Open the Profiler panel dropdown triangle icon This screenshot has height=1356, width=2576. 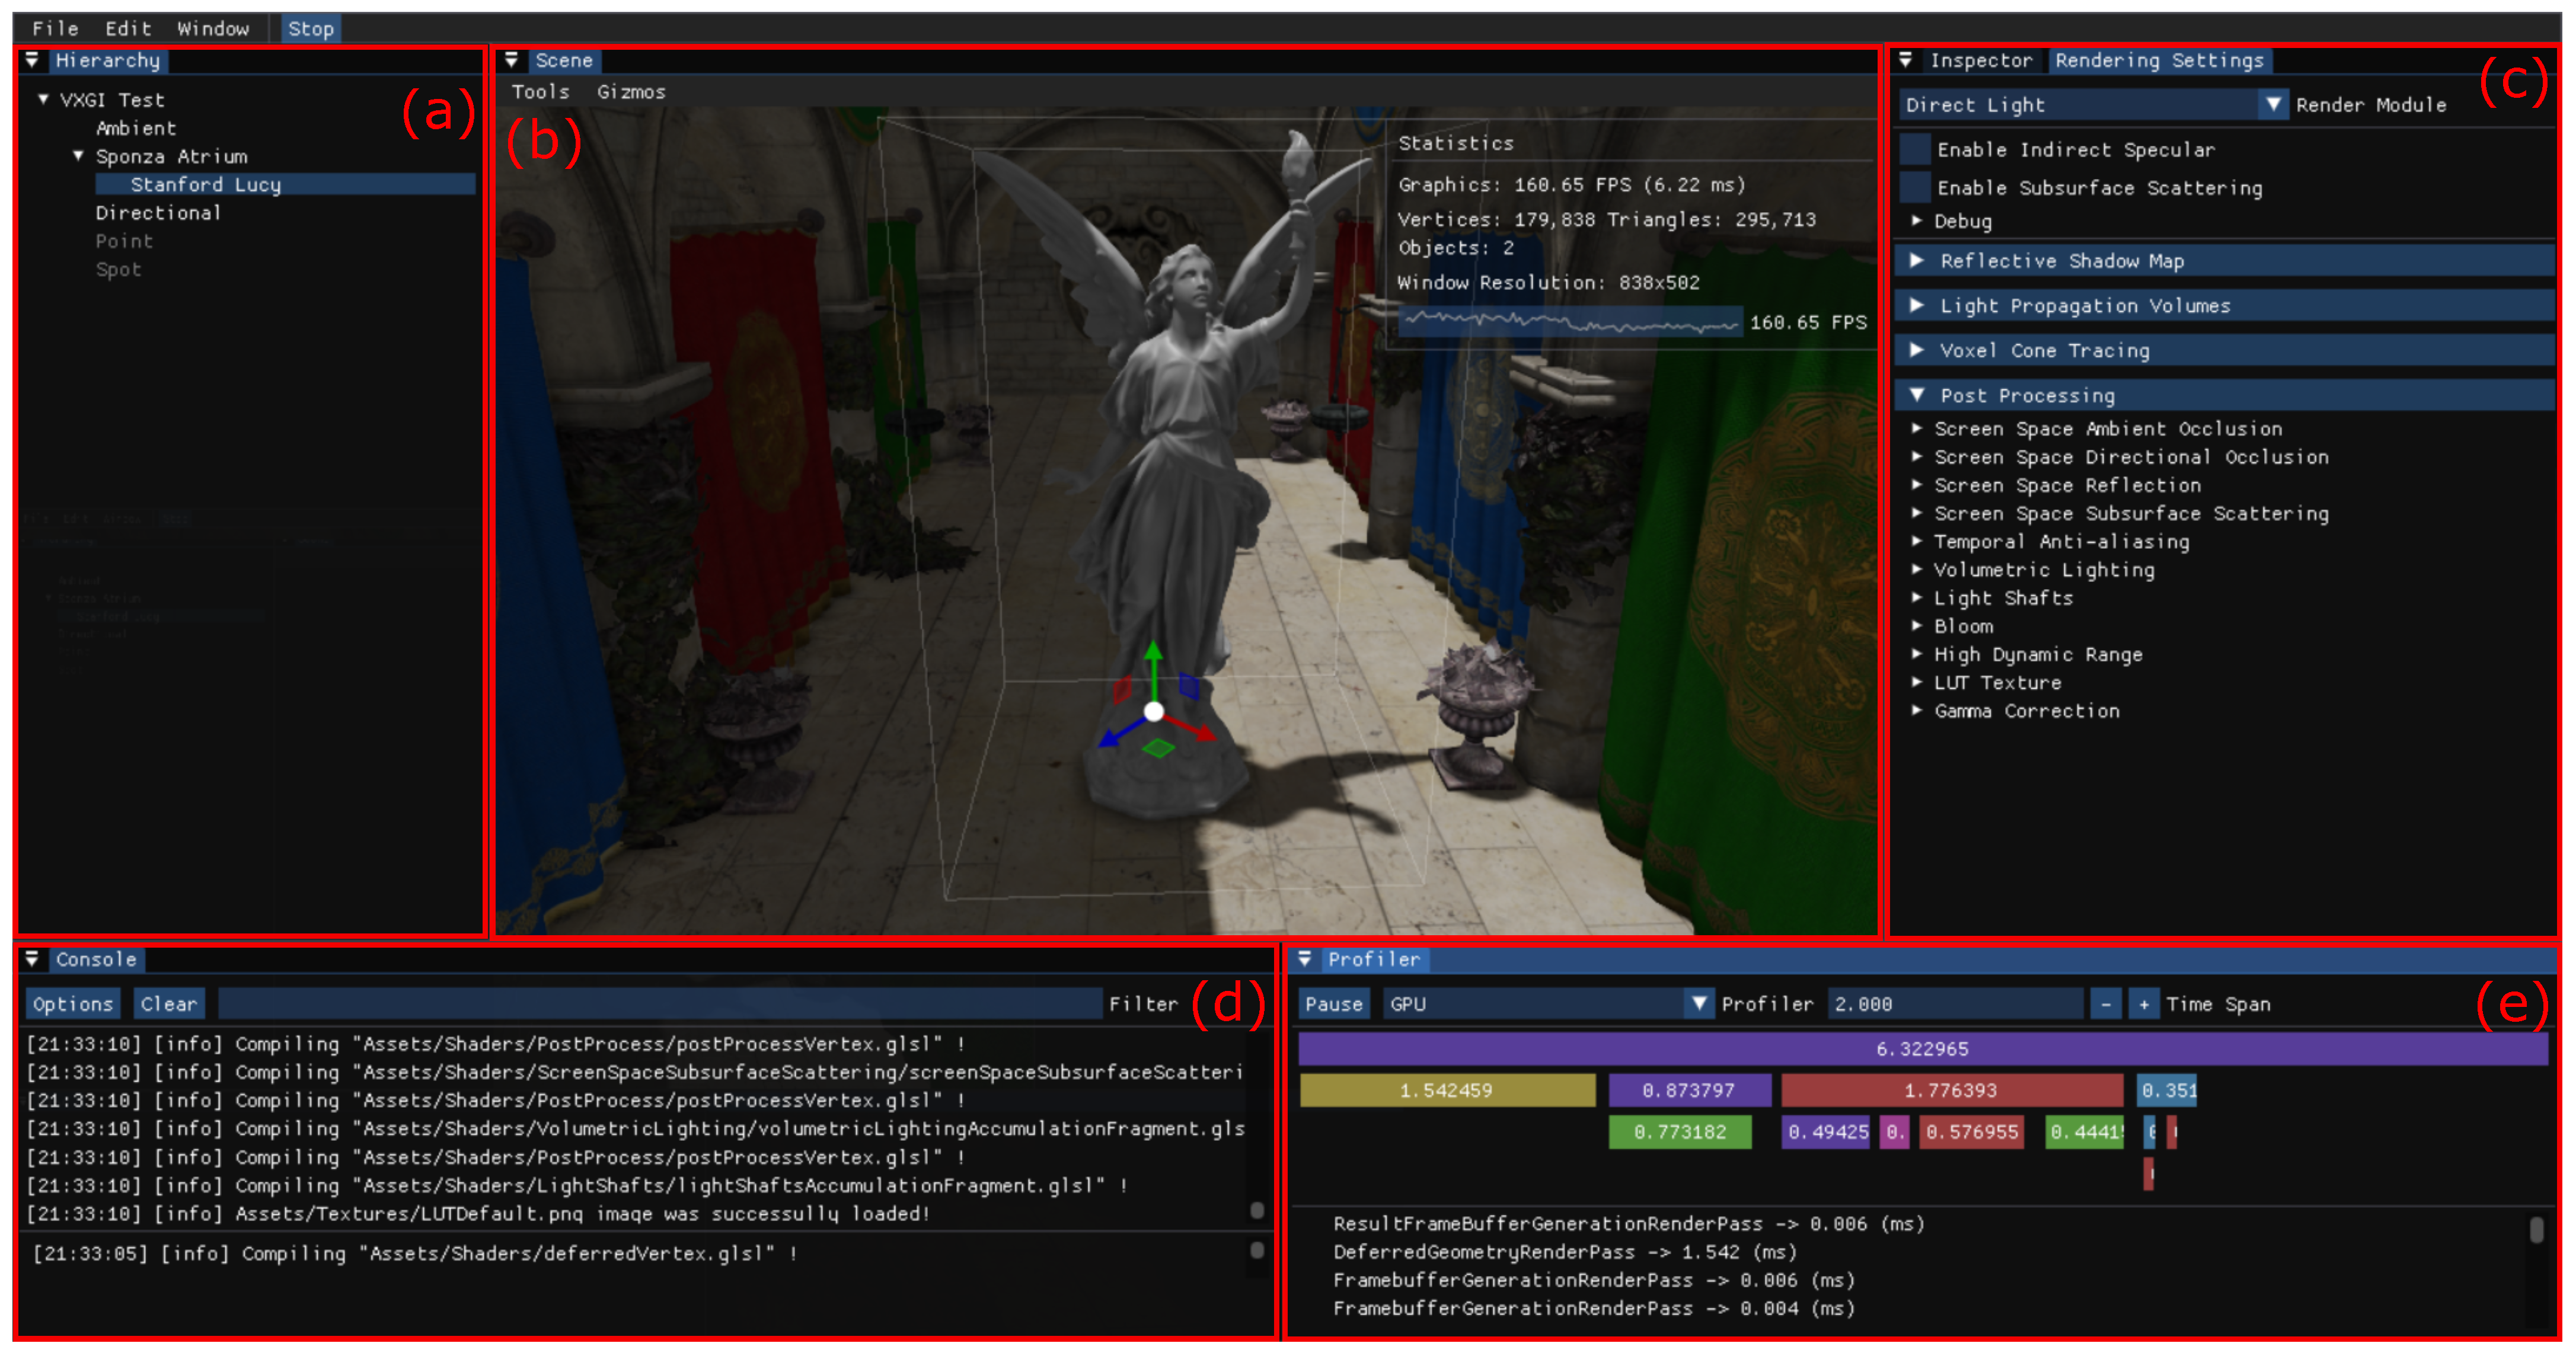1304,959
